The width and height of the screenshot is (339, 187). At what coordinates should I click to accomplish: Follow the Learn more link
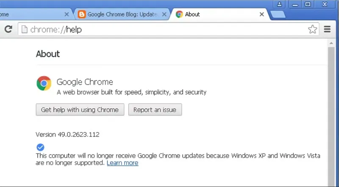[122, 163]
